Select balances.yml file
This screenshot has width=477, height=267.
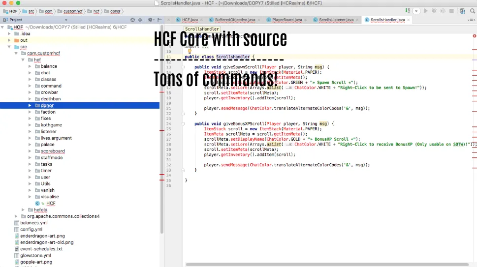pyautogui.click(x=34, y=223)
